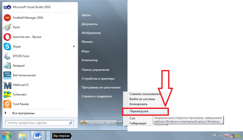The height and width of the screenshot is (140, 243).
Task: Click the Windows Start orb
Action: pyautogui.click(x=6, y=136)
